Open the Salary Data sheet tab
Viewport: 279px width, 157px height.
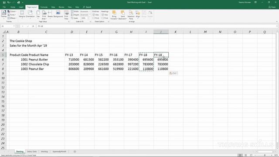coord(32,151)
